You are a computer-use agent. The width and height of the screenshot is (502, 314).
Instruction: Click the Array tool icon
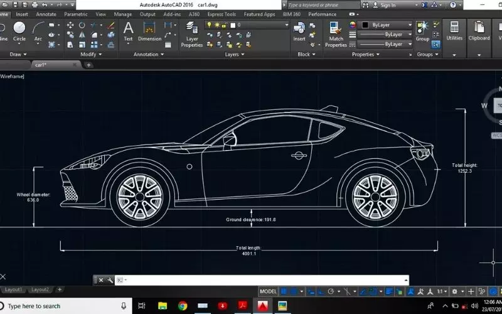coord(94,45)
